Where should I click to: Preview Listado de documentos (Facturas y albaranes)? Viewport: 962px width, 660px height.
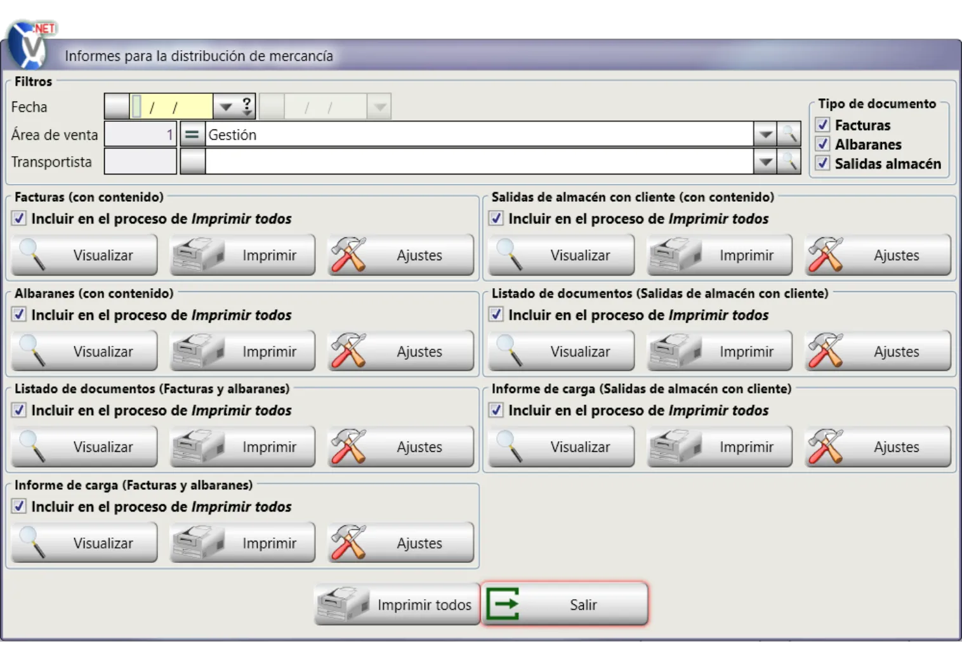click(84, 447)
